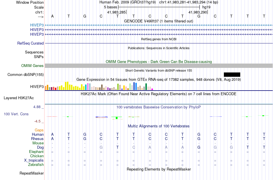Screen dimensions: 273x180
Task: Click the Dog alignment row label
Action: [x=41, y=148]
